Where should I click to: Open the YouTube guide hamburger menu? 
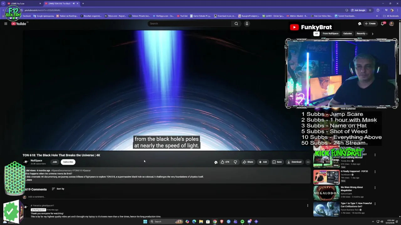(x=6, y=23)
